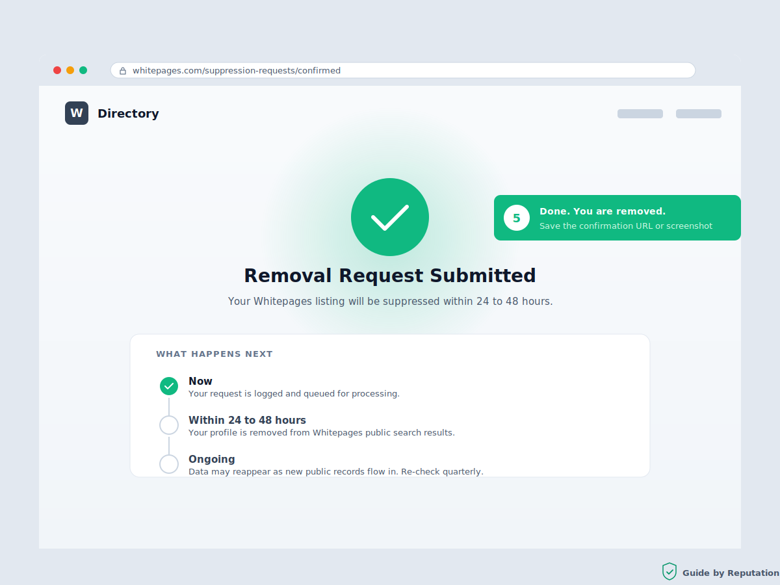Click the Directory brand name

click(x=128, y=114)
